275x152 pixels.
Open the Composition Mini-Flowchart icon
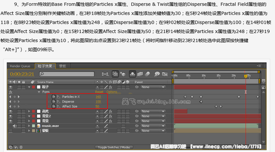click(x=105, y=74)
